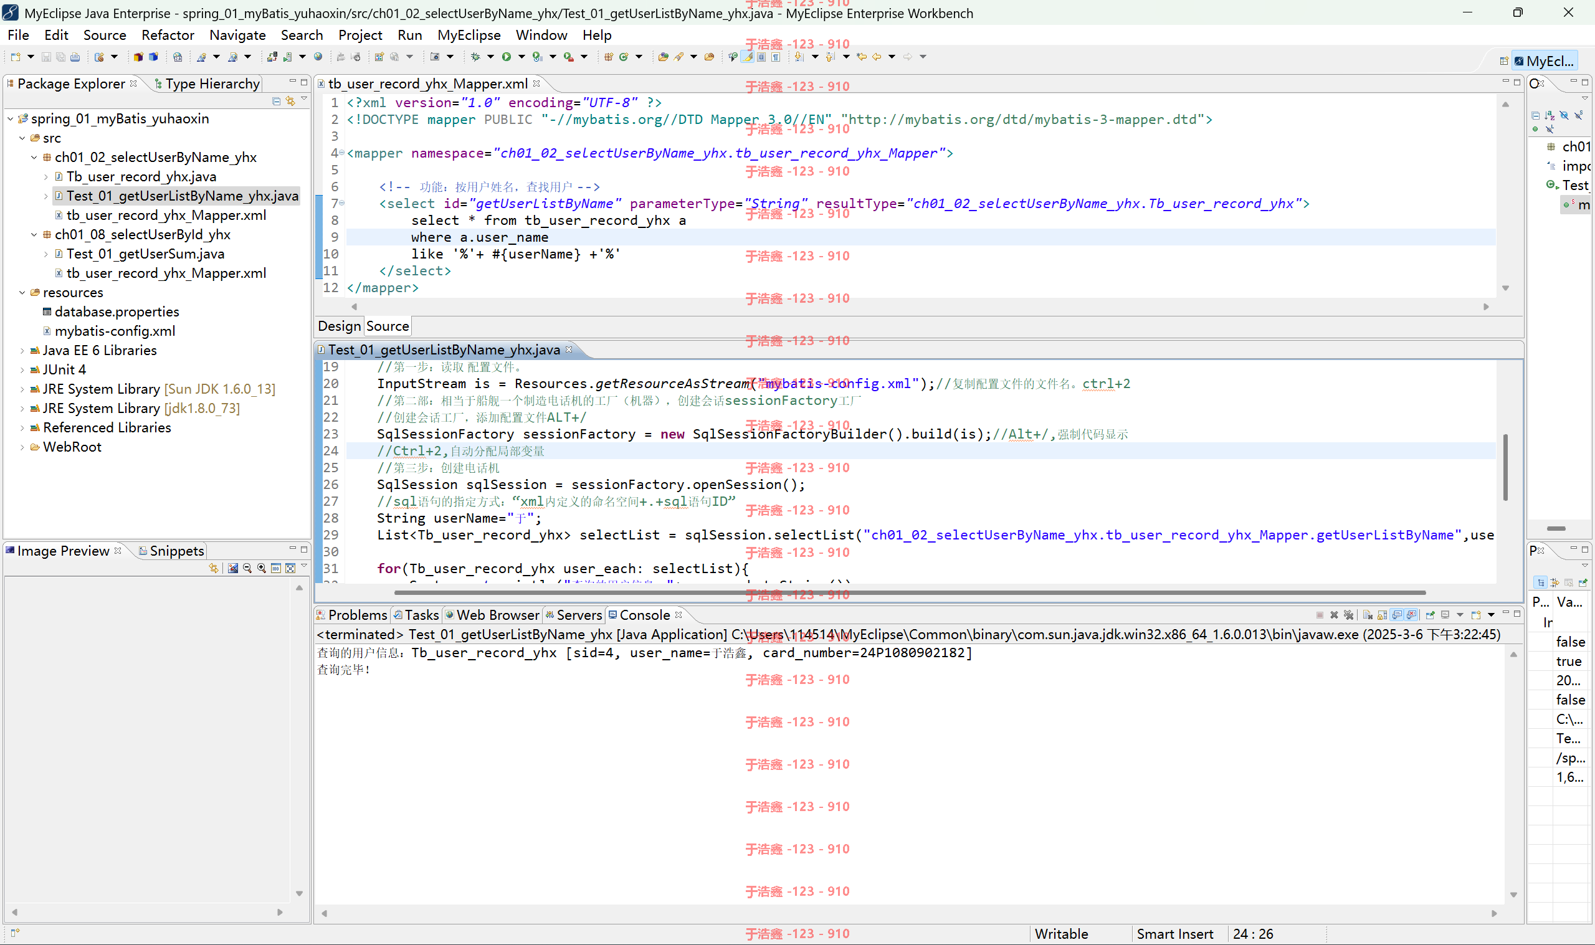The image size is (1595, 945).
Task: Close Test_01_getUserListByName_yhx.java editor tab
Action: point(569,349)
